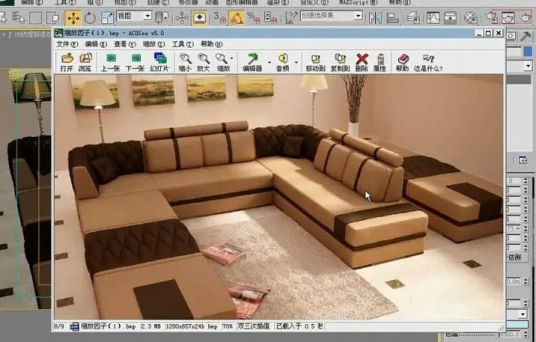Open the 3ds Max MAXScript menu

(358, 3)
